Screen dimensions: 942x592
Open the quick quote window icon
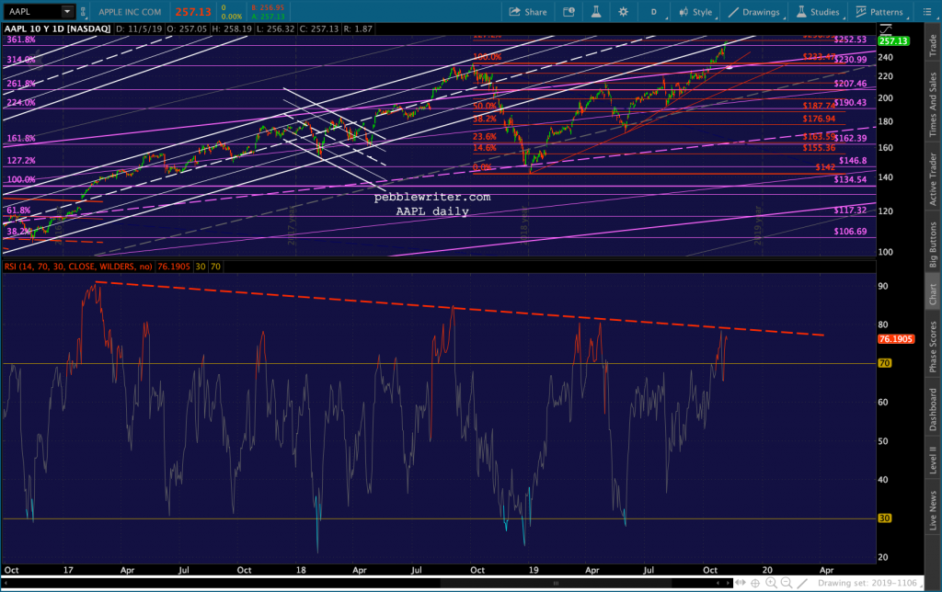569,11
